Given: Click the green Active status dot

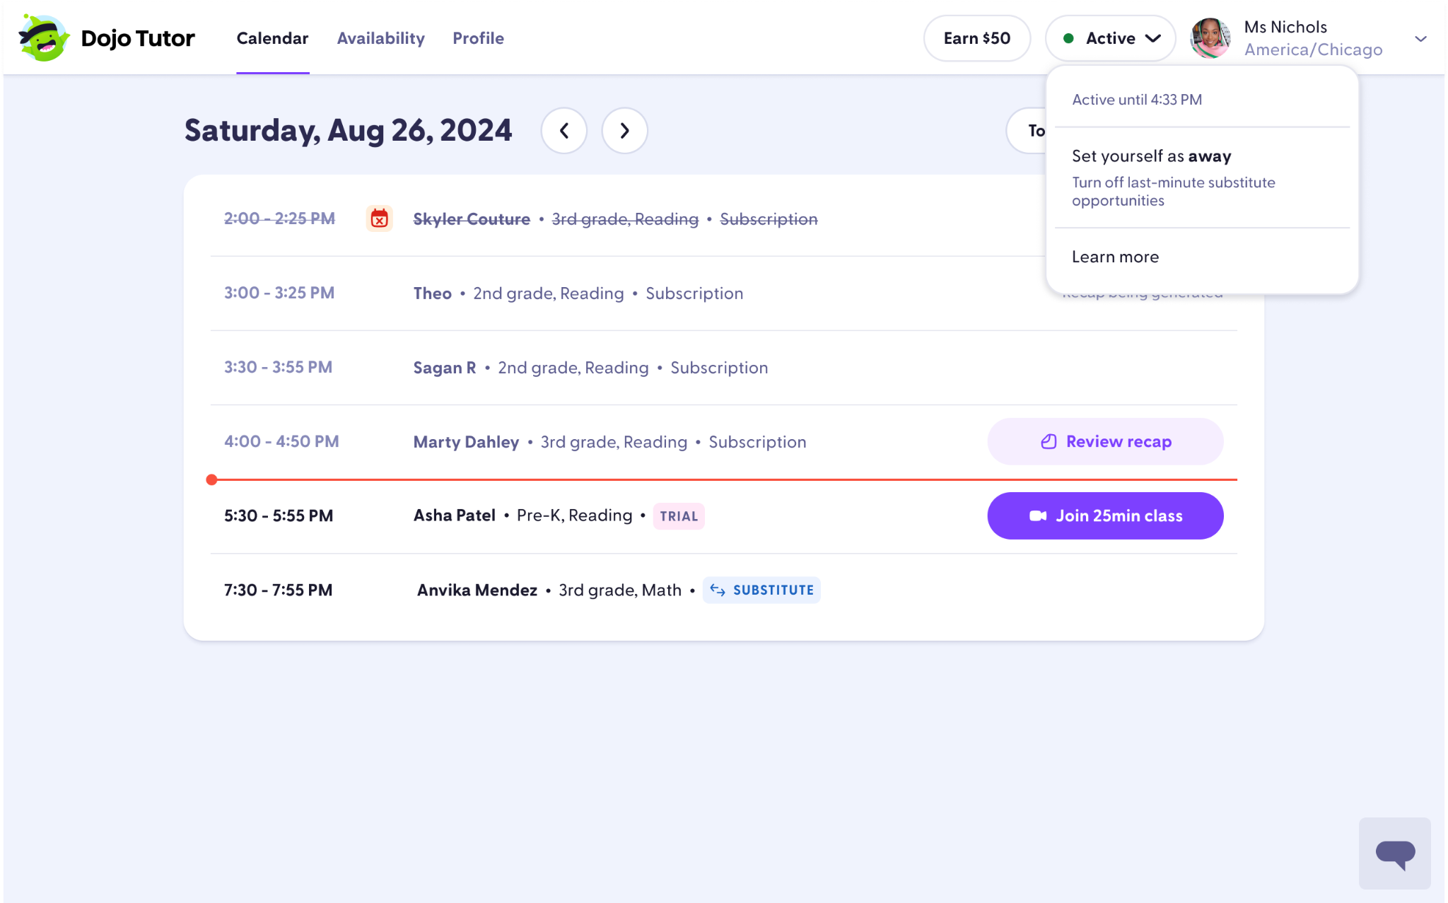Looking at the screenshot, I should pyautogui.click(x=1070, y=39).
